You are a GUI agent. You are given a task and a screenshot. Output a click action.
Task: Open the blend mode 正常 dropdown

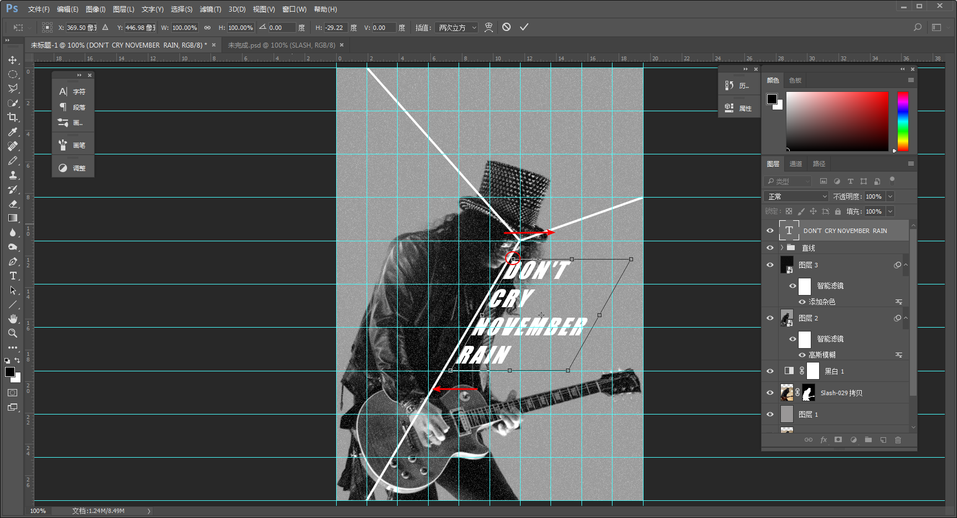(x=796, y=196)
